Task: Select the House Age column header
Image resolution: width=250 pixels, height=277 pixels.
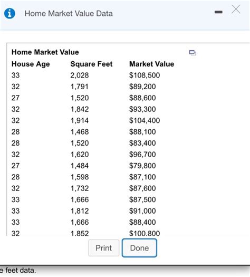Action: click(x=31, y=64)
